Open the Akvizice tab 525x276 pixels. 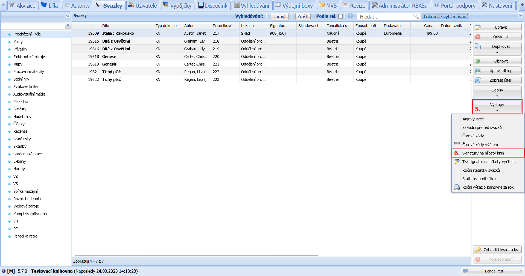click(23, 5)
